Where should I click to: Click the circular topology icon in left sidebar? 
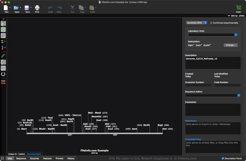3,74
